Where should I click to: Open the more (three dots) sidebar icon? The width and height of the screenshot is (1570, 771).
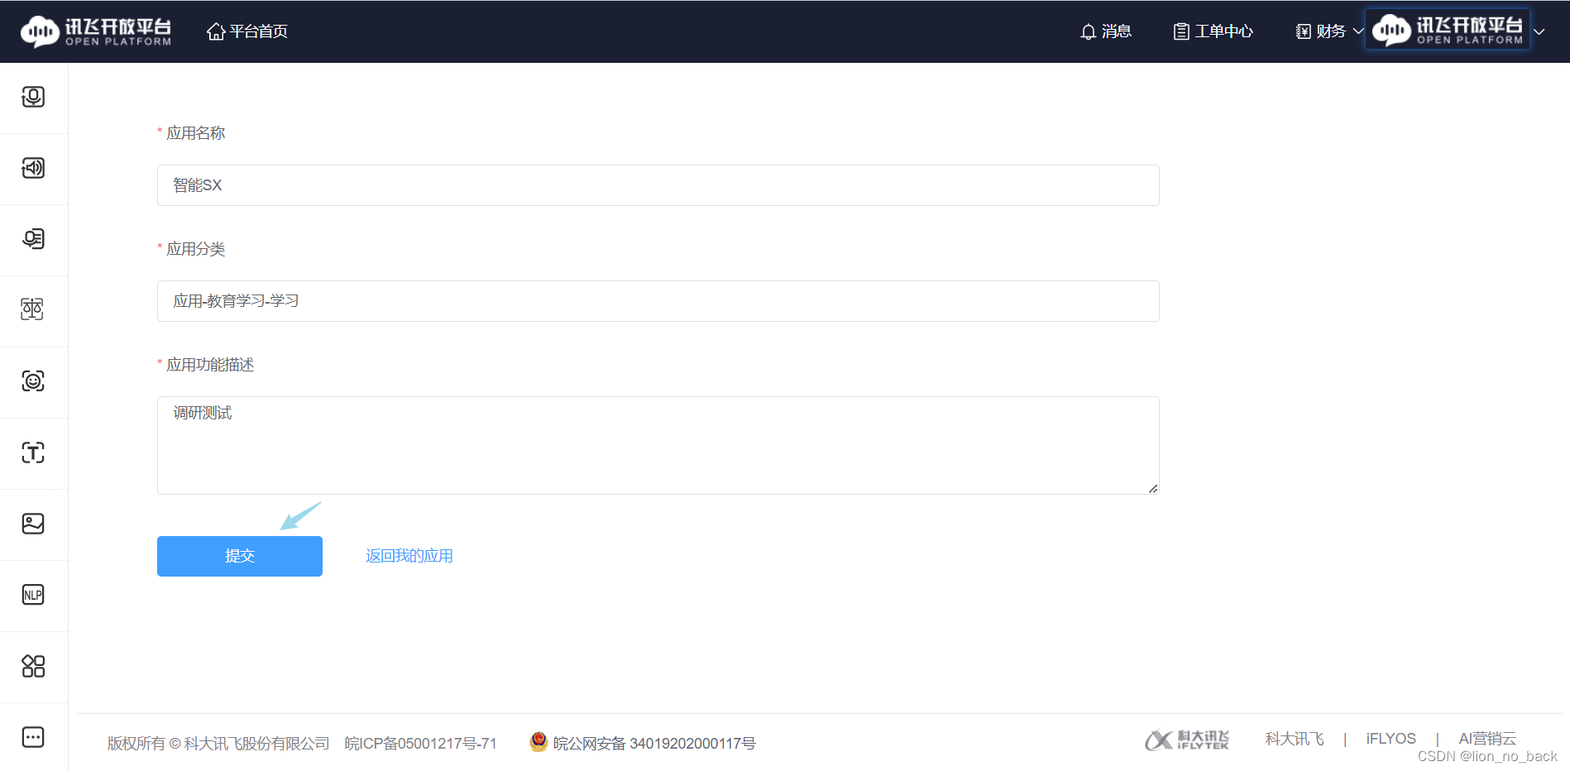[33, 737]
